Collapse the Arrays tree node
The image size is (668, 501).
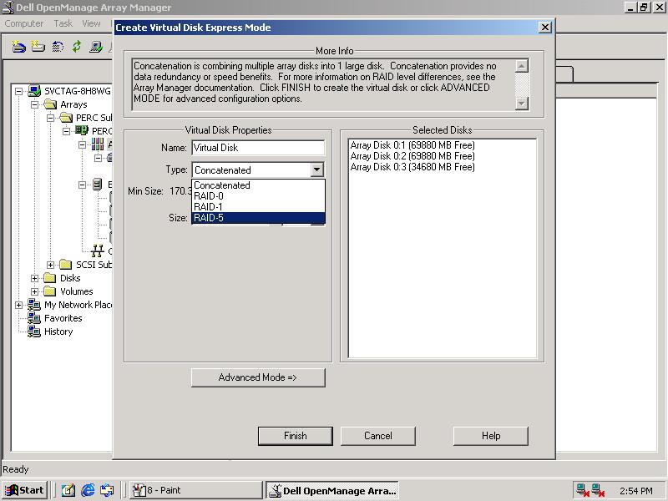coord(34,104)
